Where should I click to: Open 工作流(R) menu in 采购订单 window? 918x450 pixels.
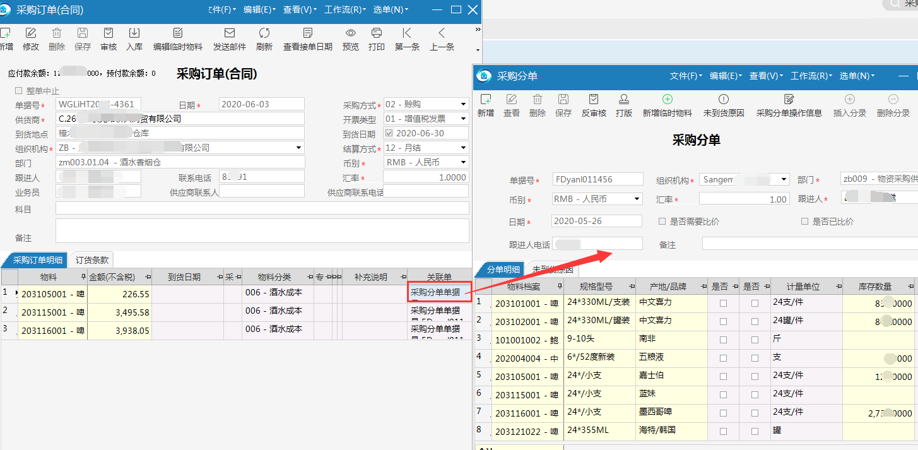point(344,9)
